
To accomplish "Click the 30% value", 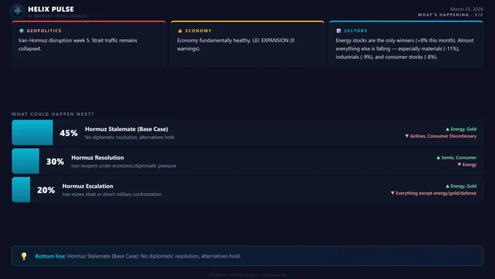I will (55, 162).
